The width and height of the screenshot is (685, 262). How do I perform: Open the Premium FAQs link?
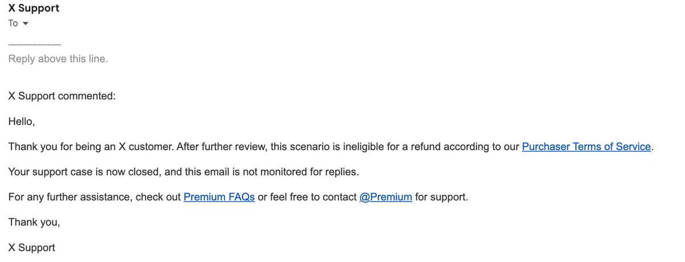pos(219,197)
